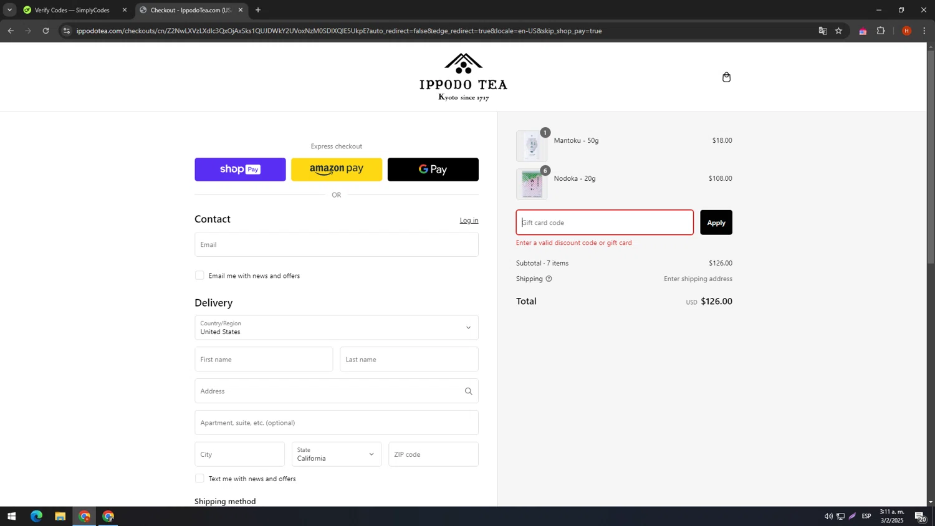Open the Chrome three-dot menu
Viewport: 935px width, 526px height.
924,31
